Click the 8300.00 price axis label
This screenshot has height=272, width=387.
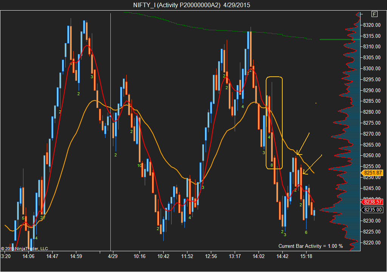pos(372,68)
